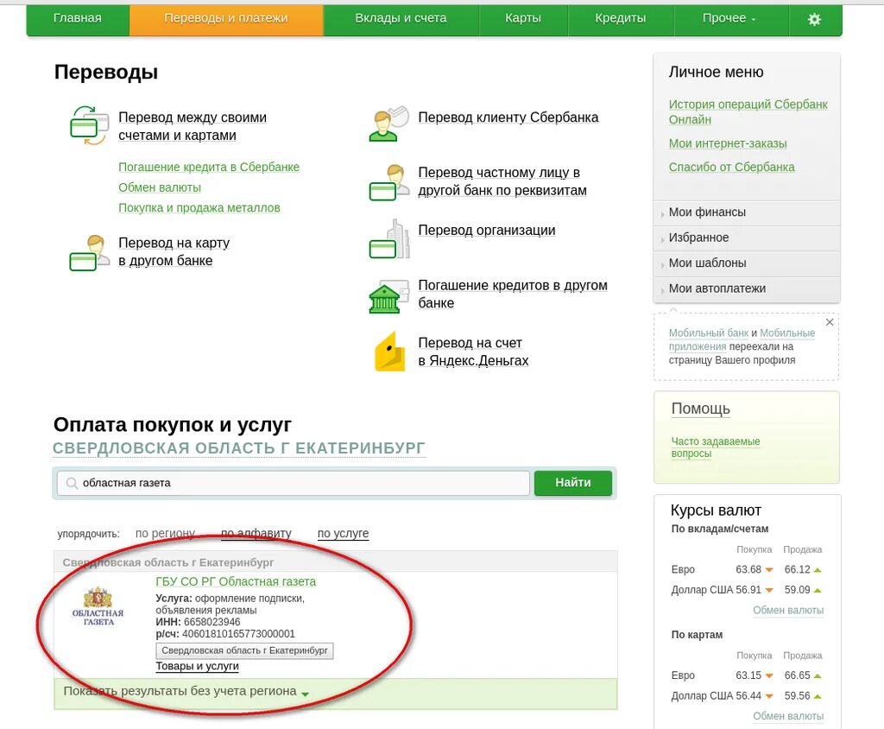Image resolution: width=884 pixels, height=729 pixels.
Task: Click Свердловская область г Екатеринбург region button
Action: pyautogui.click(x=244, y=650)
